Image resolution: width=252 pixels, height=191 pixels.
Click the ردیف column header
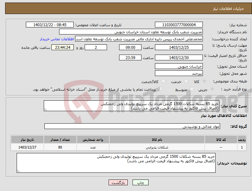click(242, 140)
